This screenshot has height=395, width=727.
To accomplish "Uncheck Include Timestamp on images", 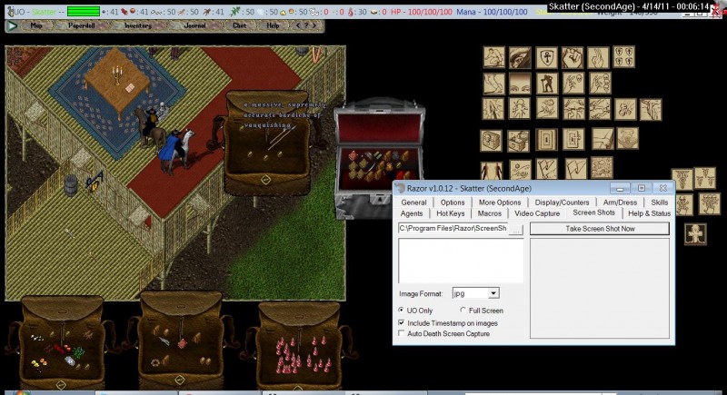I will pyautogui.click(x=403, y=322).
